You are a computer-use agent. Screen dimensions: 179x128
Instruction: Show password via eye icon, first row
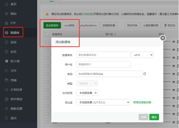pos(174,42)
